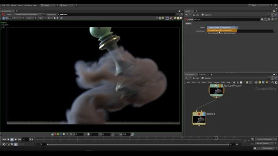Screen dimensions: 278x156
Task: Click the viewer gamma value field
Action: [126, 134]
